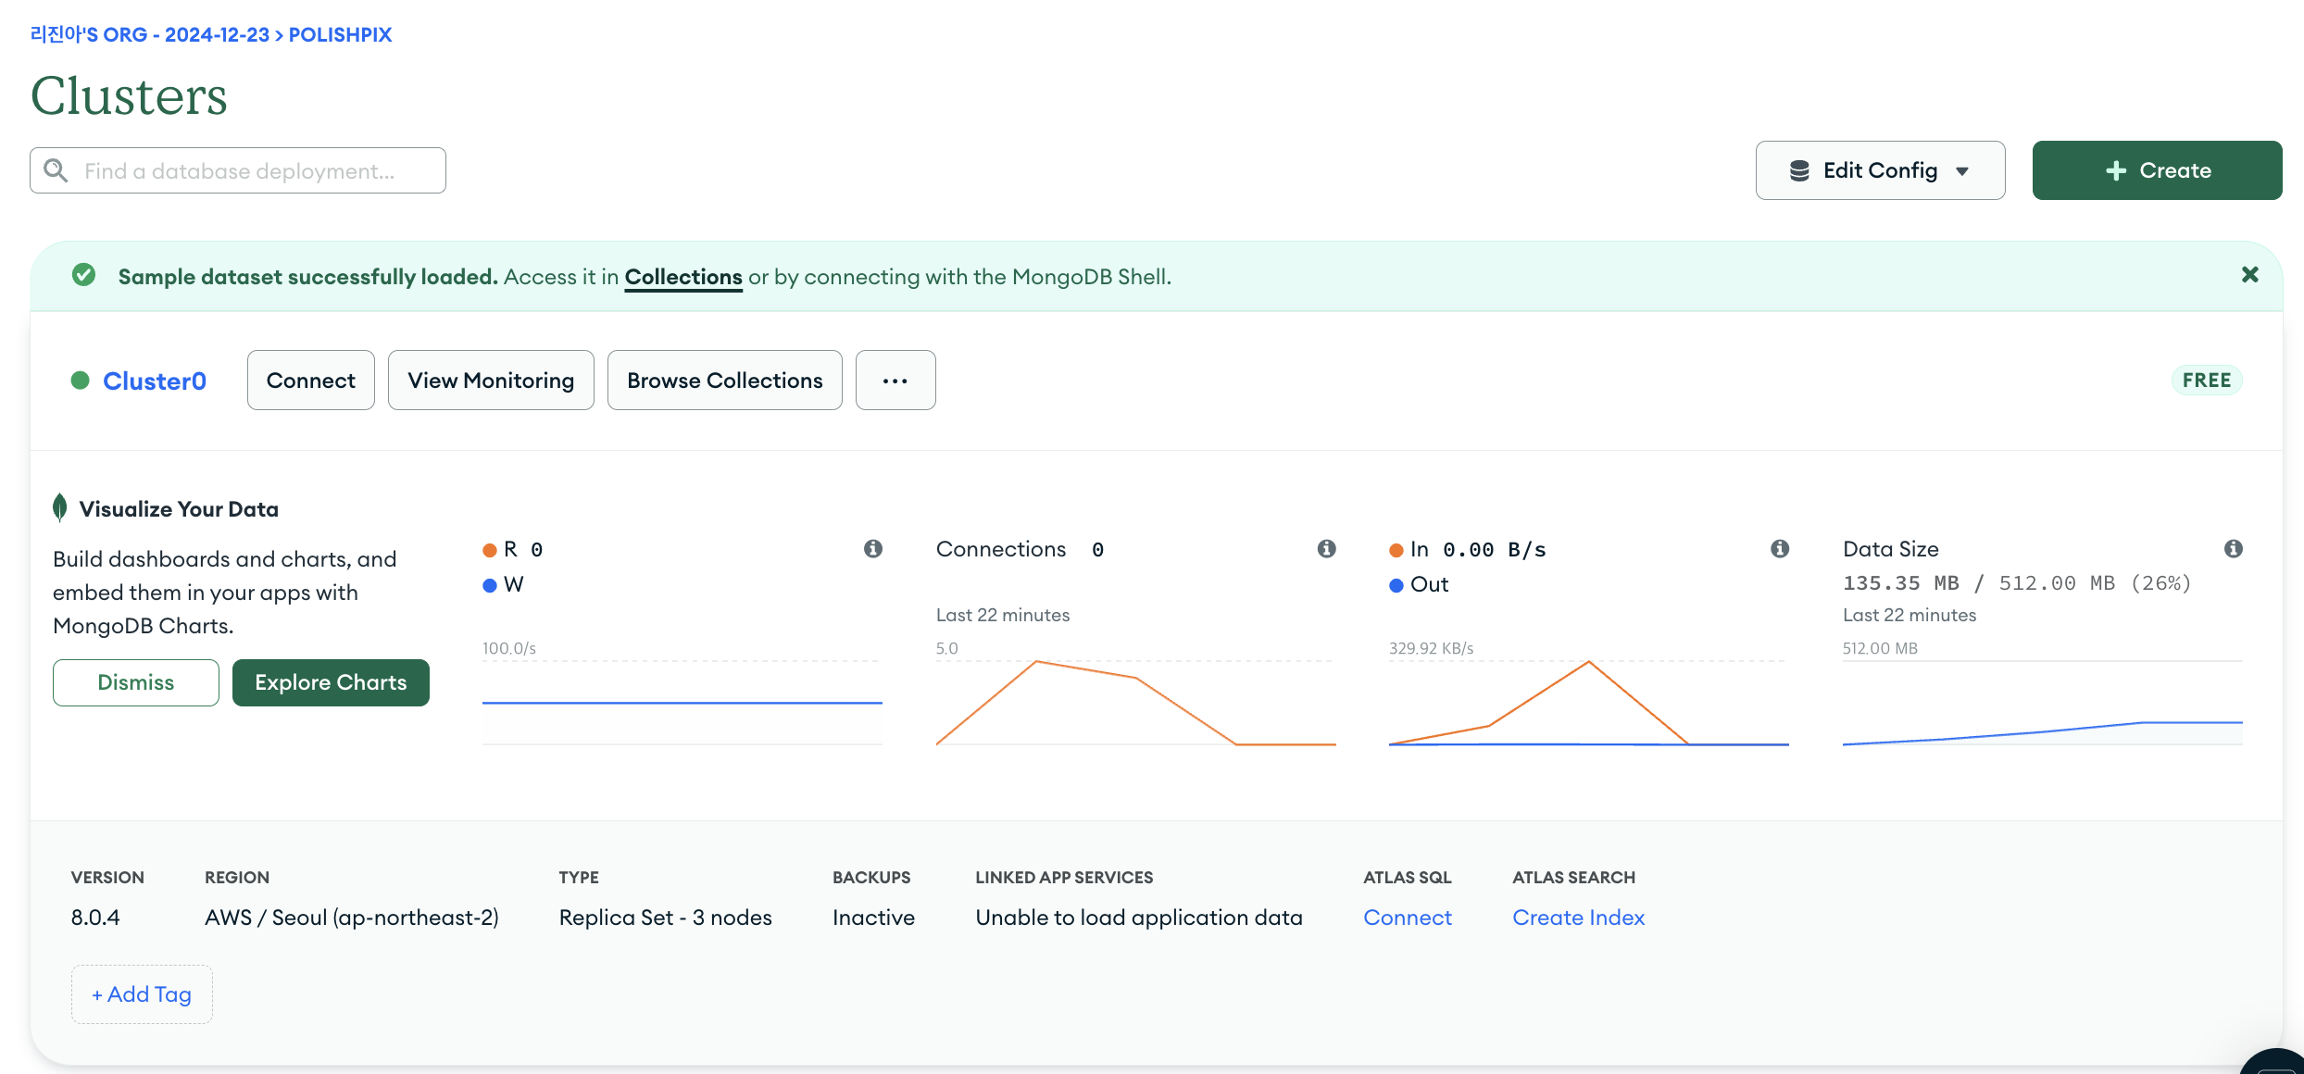This screenshot has height=1074, width=2304.
Task: Click the blue Out legend dot
Action: pos(1396,585)
